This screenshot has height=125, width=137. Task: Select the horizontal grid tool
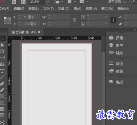pos(2,109)
